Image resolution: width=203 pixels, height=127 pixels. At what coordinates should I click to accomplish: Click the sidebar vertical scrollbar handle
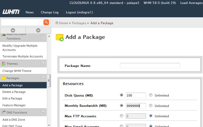click(x=49, y=78)
